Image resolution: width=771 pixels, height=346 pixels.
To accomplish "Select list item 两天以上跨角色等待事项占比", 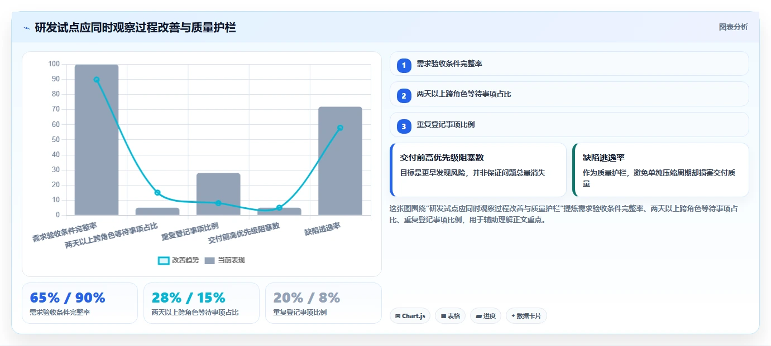I will (569, 94).
